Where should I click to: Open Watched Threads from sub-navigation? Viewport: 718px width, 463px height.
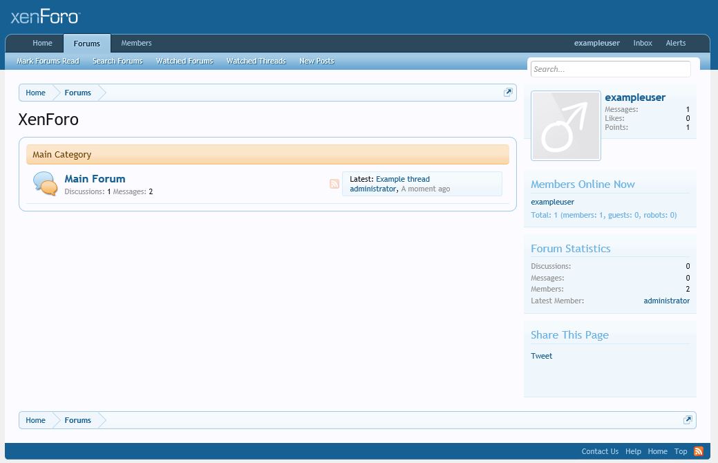(x=256, y=61)
